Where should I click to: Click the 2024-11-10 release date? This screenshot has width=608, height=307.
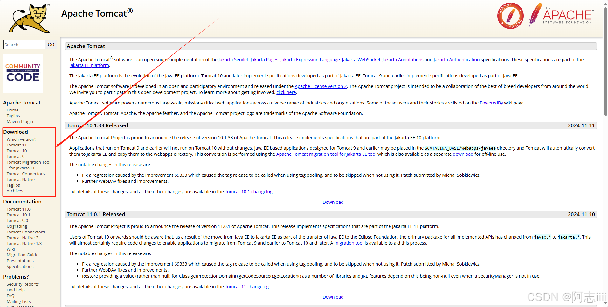[x=581, y=214]
